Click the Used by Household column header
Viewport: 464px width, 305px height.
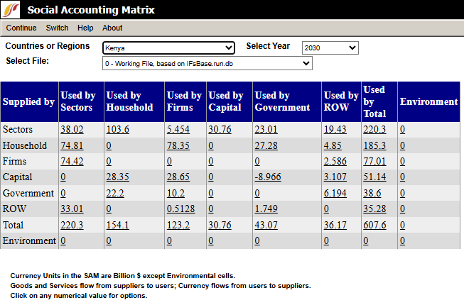point(129,101)
